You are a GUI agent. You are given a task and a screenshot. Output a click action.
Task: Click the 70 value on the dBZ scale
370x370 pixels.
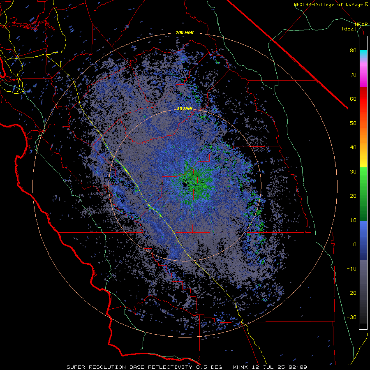(x=353, y=75)
